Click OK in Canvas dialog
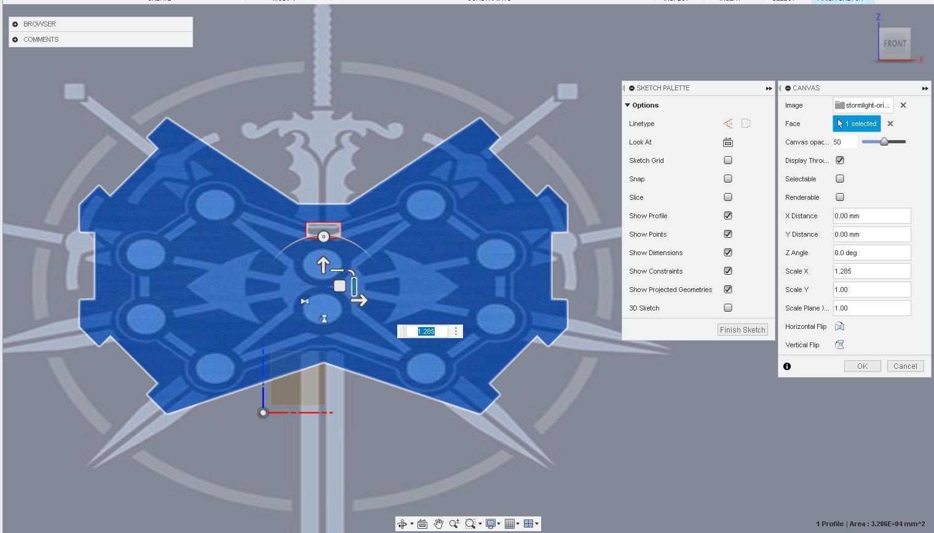The width and height of the screenshot is (934, 533). [863, 366]
